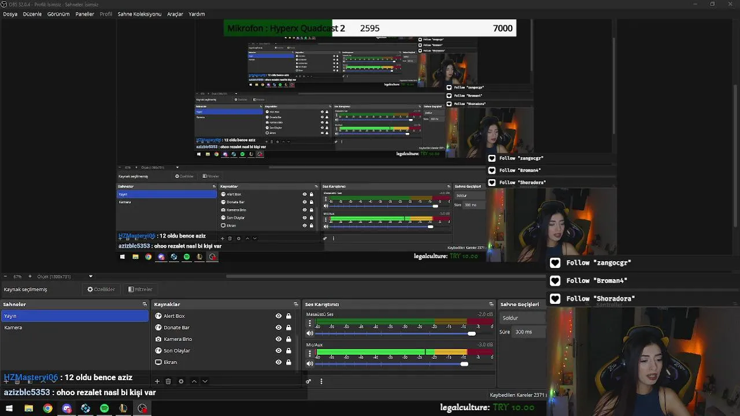Click the Kamera Brio camera source icon

click(x=158, y=339)
